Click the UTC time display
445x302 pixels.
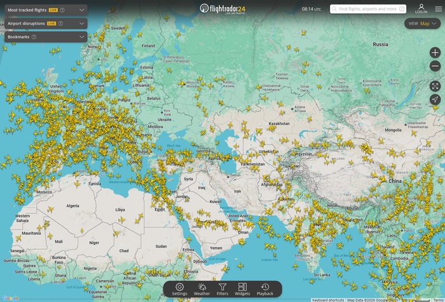(x=311, y=9)
